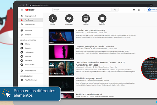Open the Noticias category circle icon
Viewport: 157px width, 105px height.
click(x=86, y=18)
